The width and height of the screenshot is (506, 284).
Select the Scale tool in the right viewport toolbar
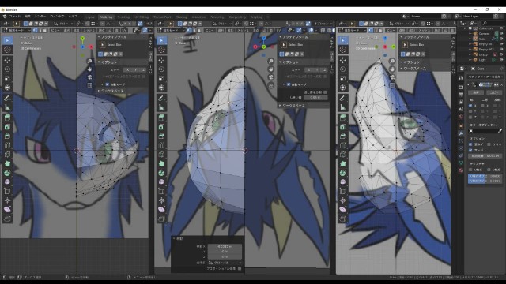tap(342, 78)
